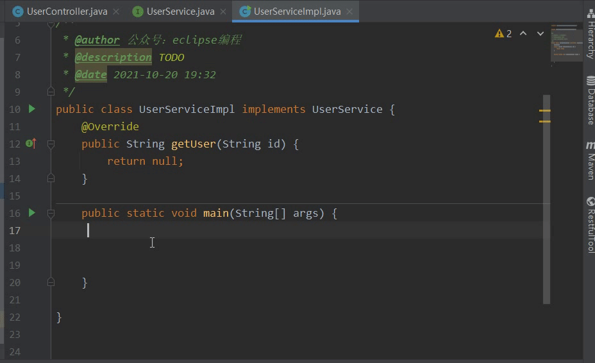The image size is (595, 363).
Task: Go to previous highlighted error arrow
Action: click(523, 33)
